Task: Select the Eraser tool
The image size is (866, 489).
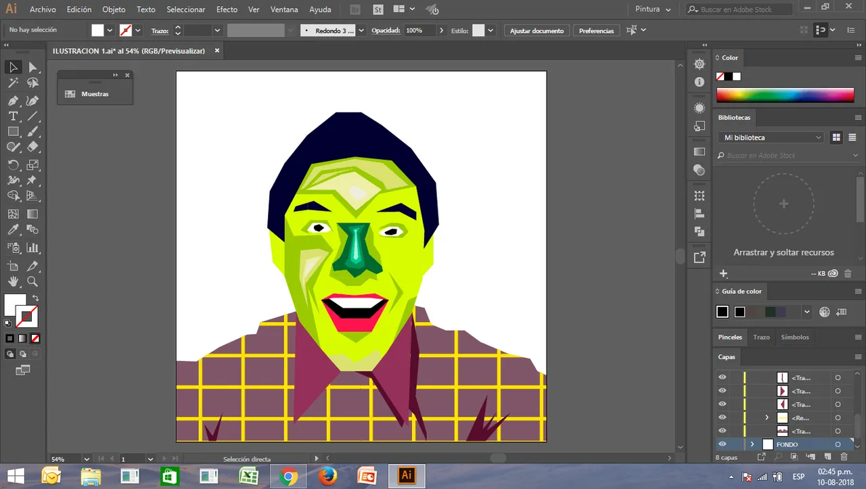Action: (32, 147)
